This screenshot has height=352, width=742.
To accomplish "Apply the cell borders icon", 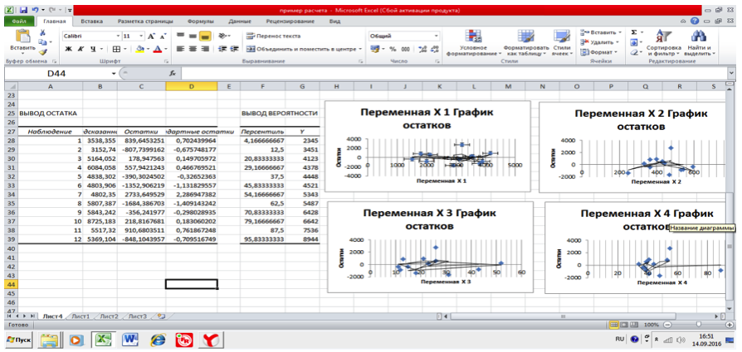I will pyautogui.click(x=116, y=49).
